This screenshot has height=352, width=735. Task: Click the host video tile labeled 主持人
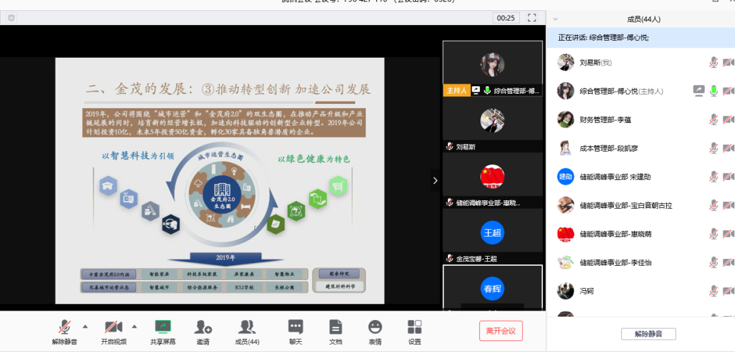pyautogui.click(x=493, y=69)
